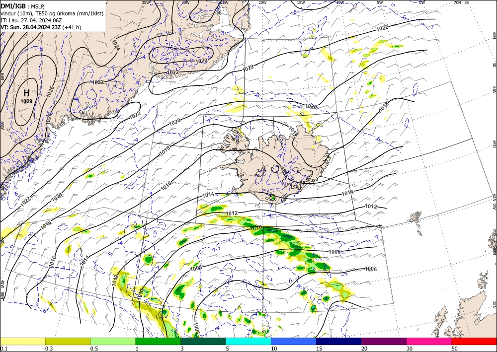Click the 'IT: Lau. 27. 04. 2024 06Z' line
The image size is (497, 352).
[x=31, y=20]
